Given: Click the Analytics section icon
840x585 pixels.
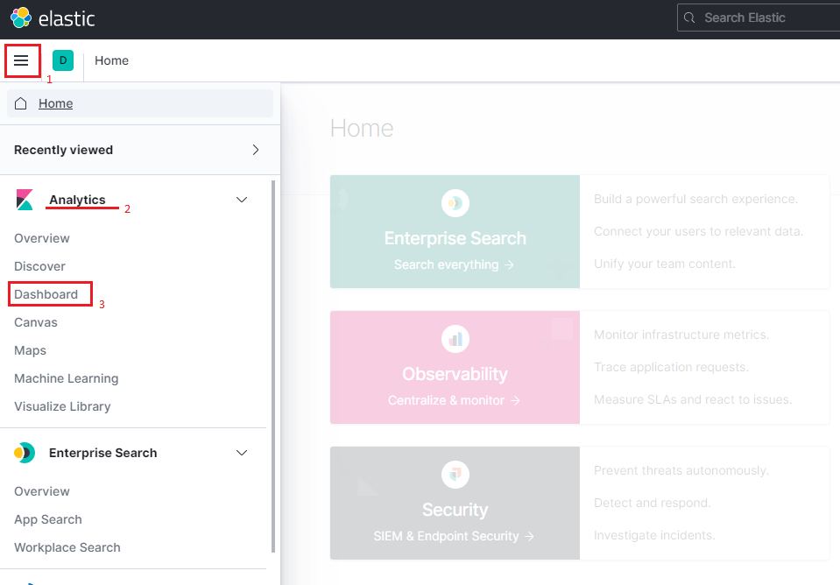Looking at the screenshot, I should (24, 199).
